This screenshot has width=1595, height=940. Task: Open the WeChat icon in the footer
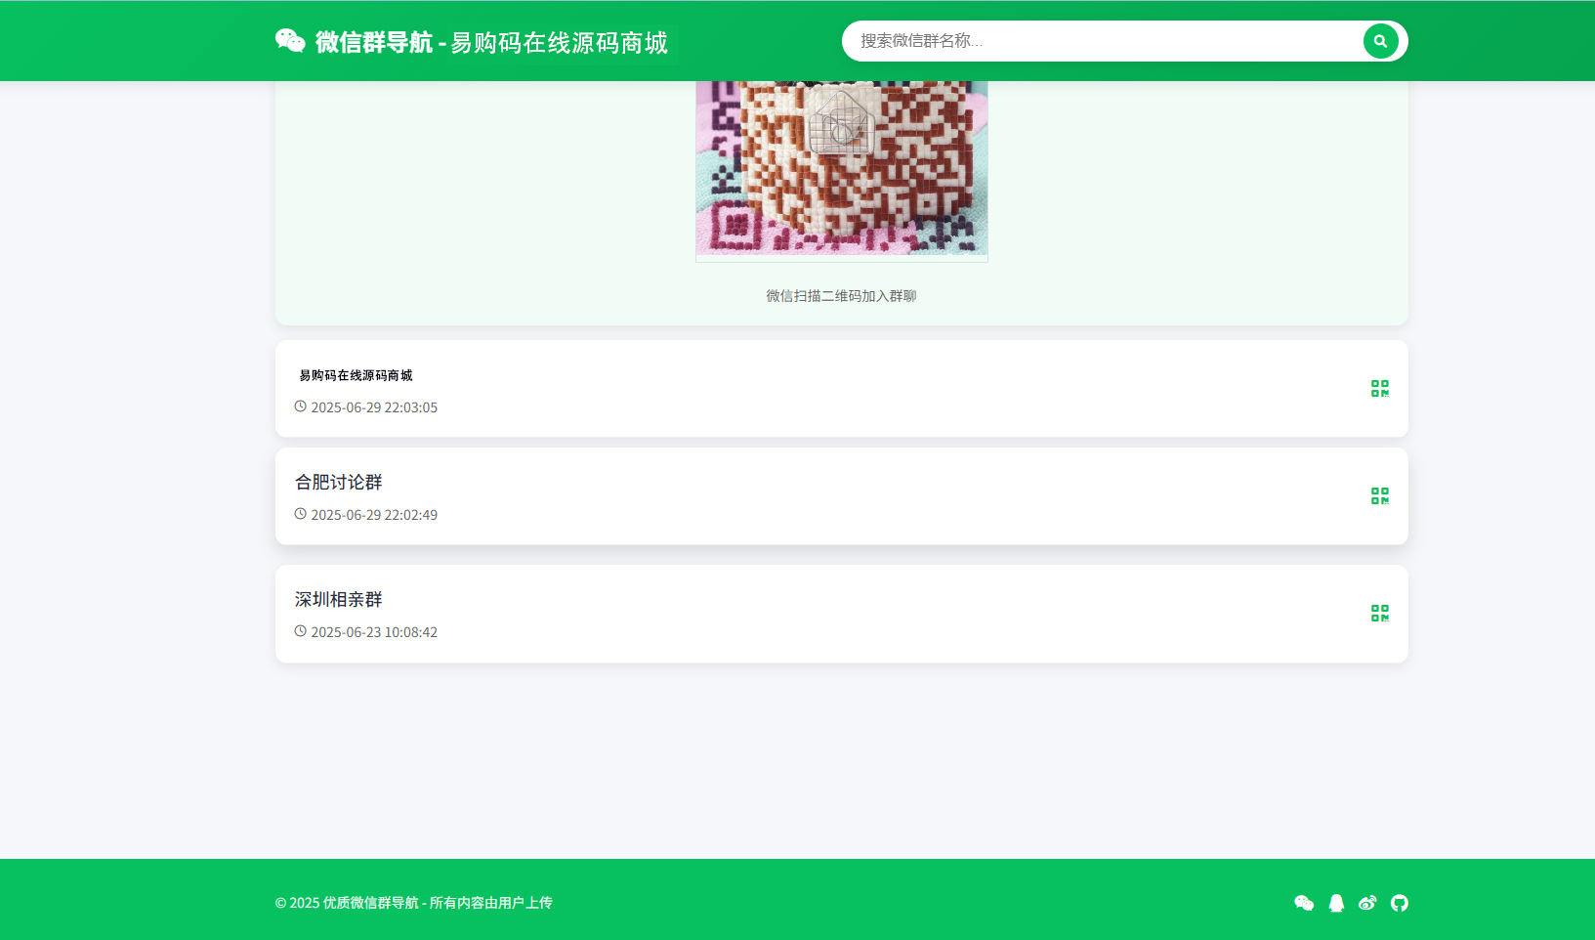pos(1304,903)
